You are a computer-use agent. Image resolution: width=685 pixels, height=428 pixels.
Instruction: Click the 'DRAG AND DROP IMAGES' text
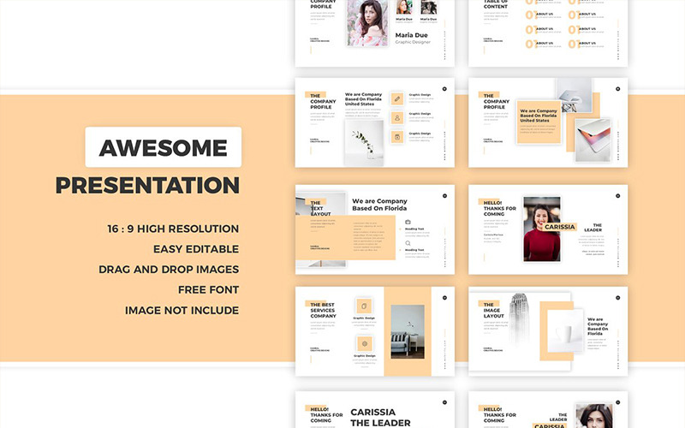pyautogui.click(x=169, y=270)
